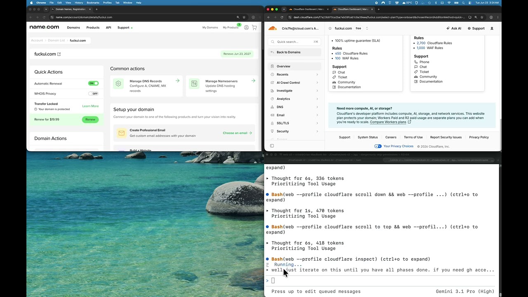Open the Apple menu
The image size is (528, 297).
pyautogui.click(x=31, y=2)
